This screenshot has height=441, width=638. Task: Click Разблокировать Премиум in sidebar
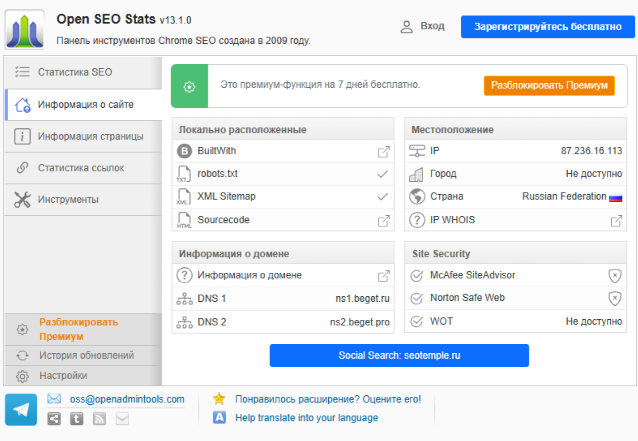83,329
